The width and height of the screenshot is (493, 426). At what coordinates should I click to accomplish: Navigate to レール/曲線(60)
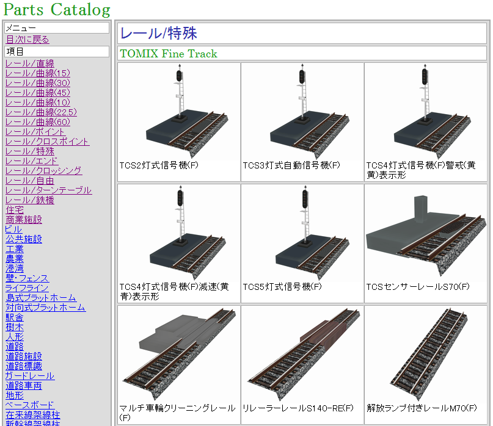point(38,122)
